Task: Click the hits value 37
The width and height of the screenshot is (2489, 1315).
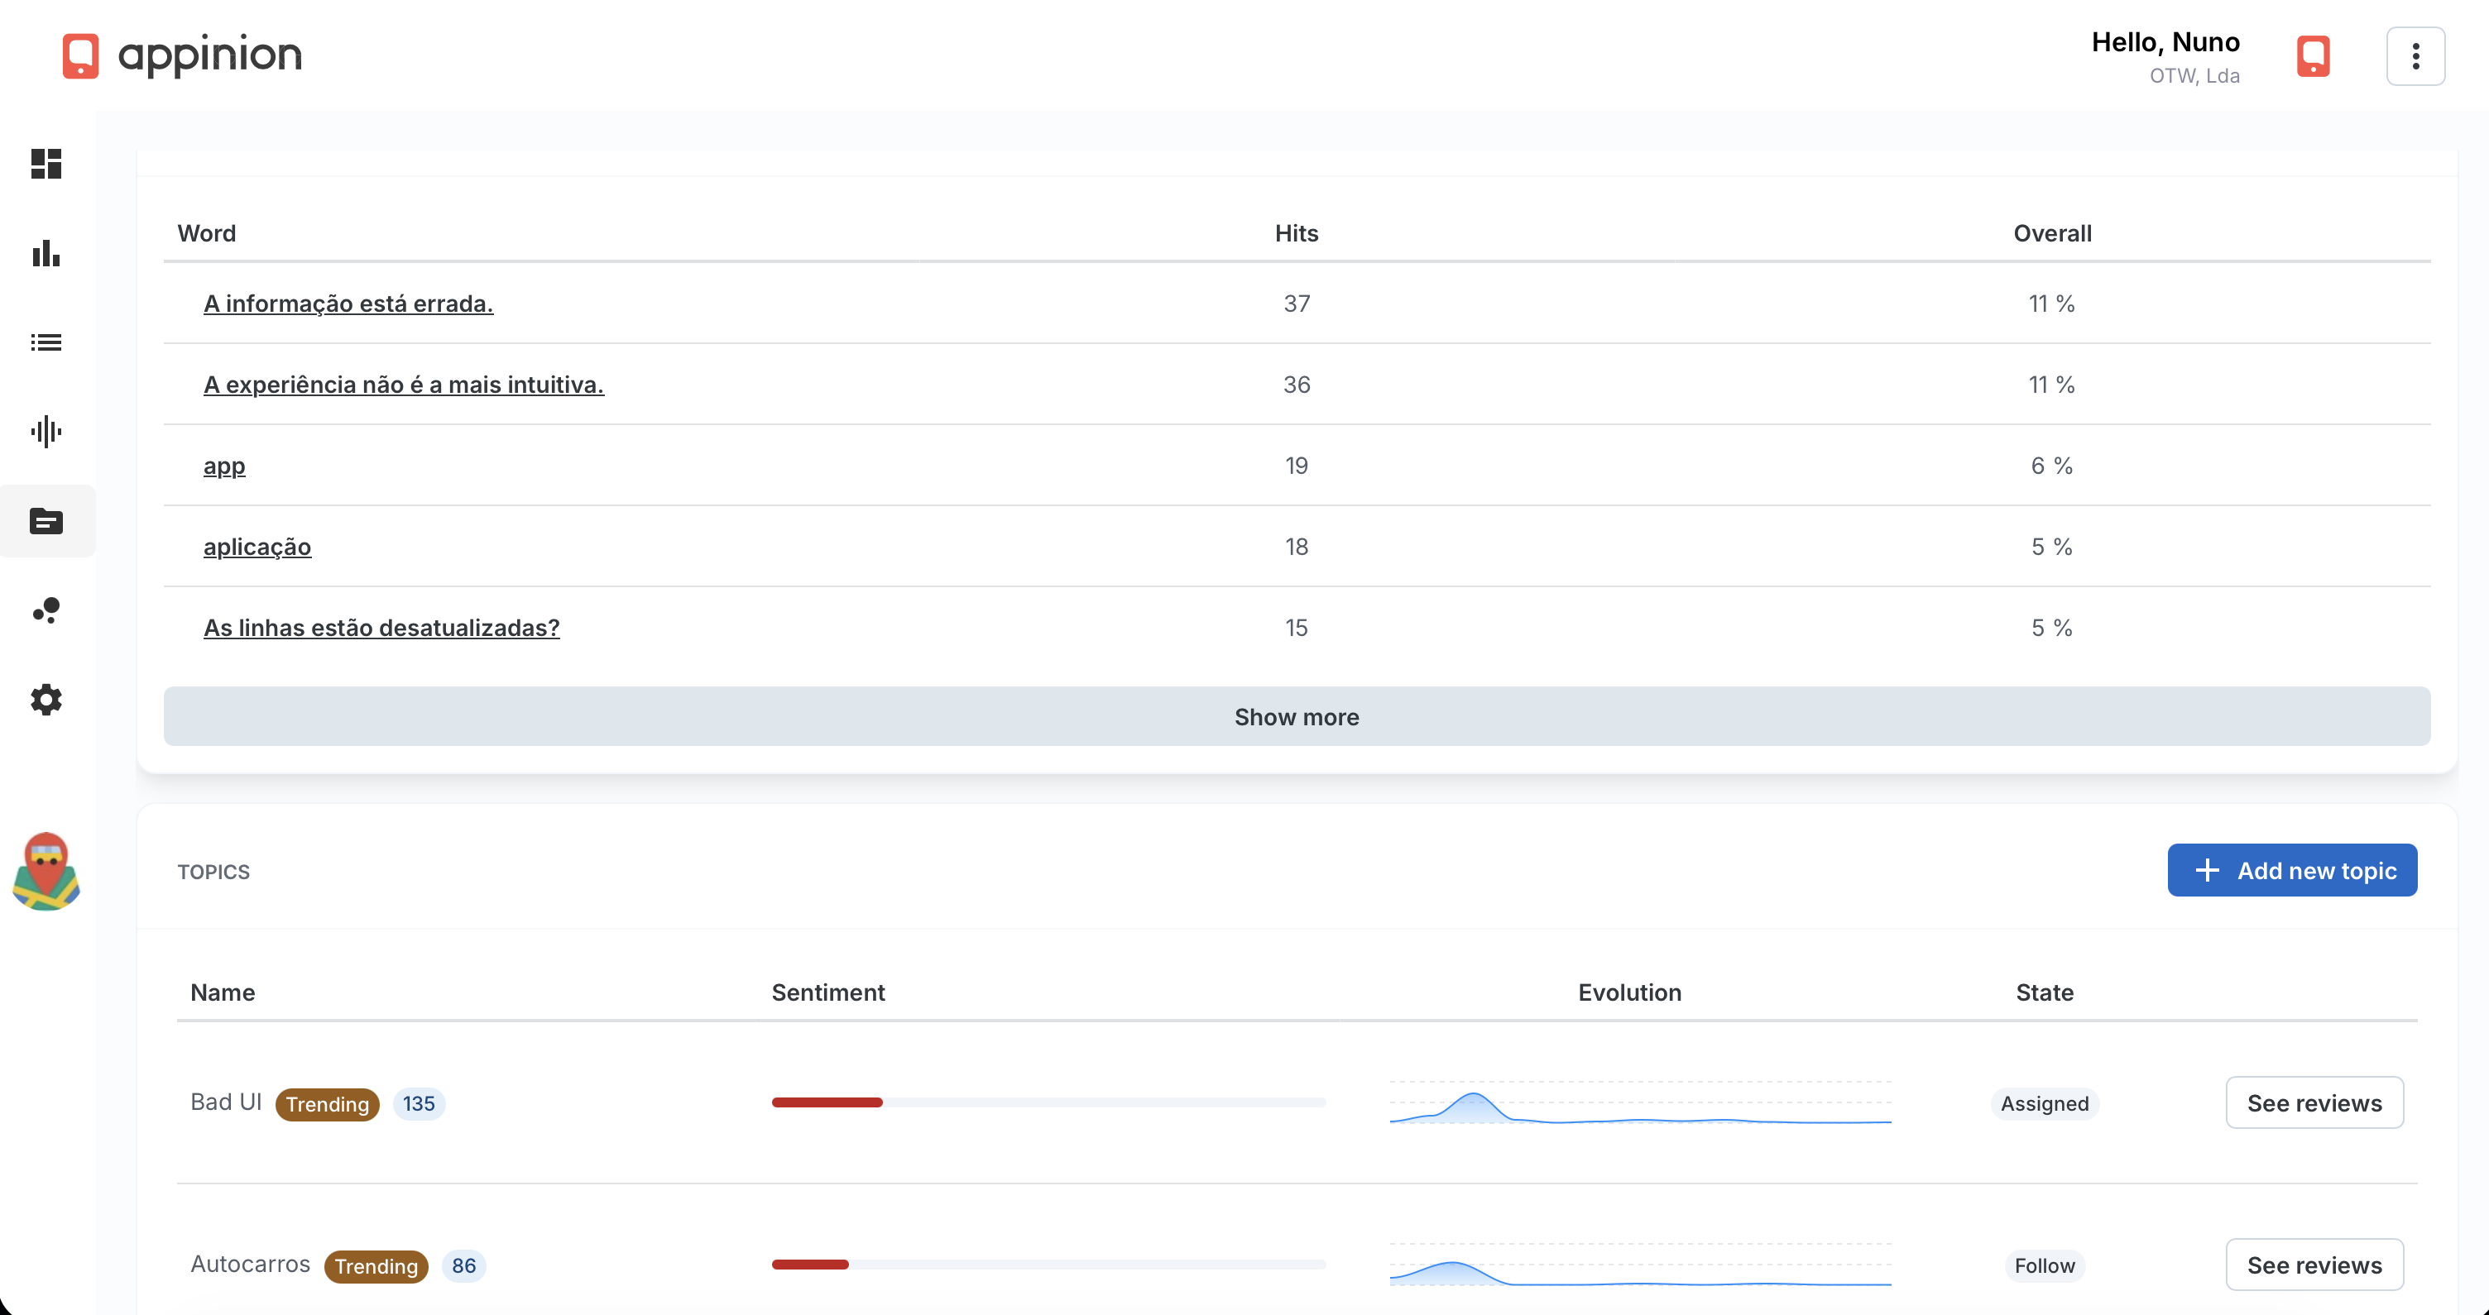Action: 1297,304
